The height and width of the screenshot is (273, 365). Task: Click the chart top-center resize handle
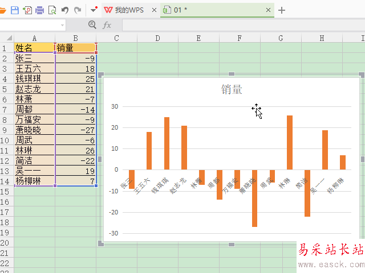[232, 74]
